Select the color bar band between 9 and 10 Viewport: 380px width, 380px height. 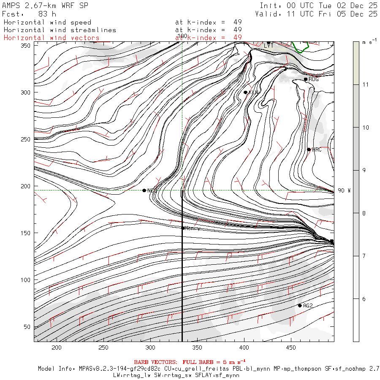pos(356,149)
